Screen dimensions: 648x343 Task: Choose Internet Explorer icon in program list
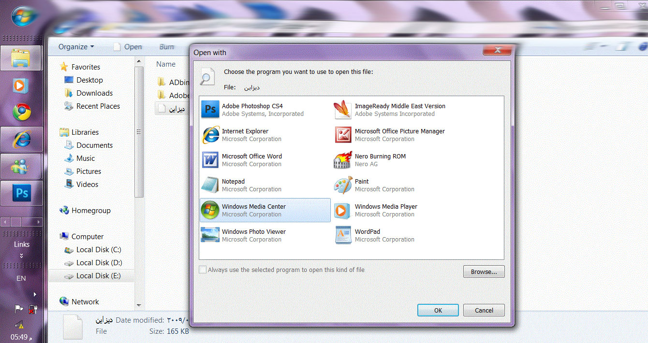pyautogui.click(x=210, y=135)
